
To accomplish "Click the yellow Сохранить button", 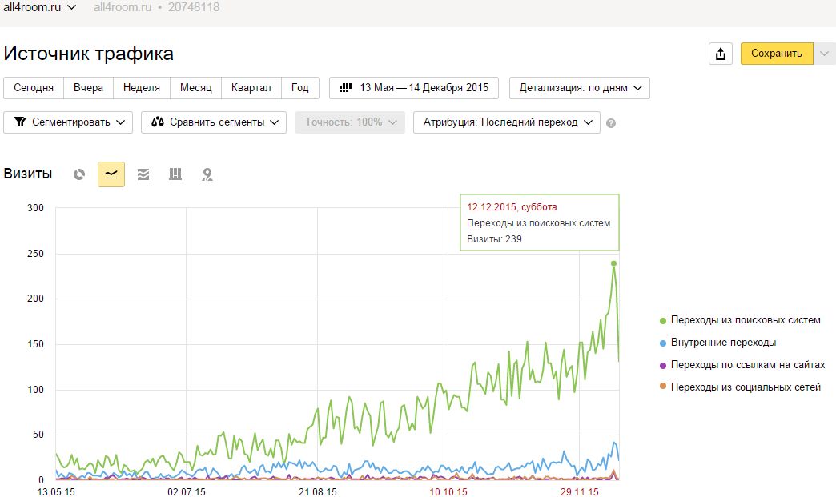I will point(776,54).
